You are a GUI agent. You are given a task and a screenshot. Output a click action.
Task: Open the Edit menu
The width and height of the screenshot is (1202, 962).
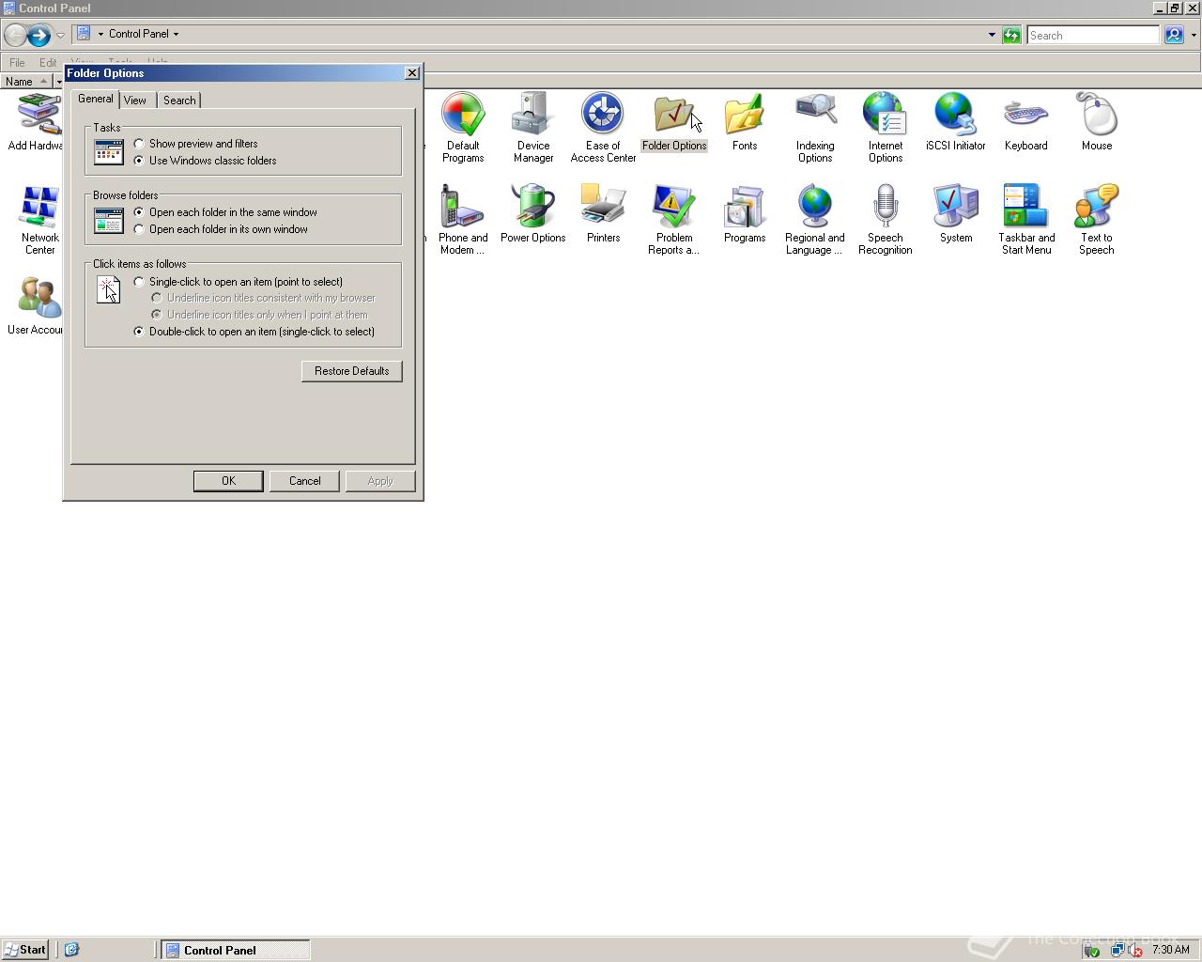[x=48, y=63]
